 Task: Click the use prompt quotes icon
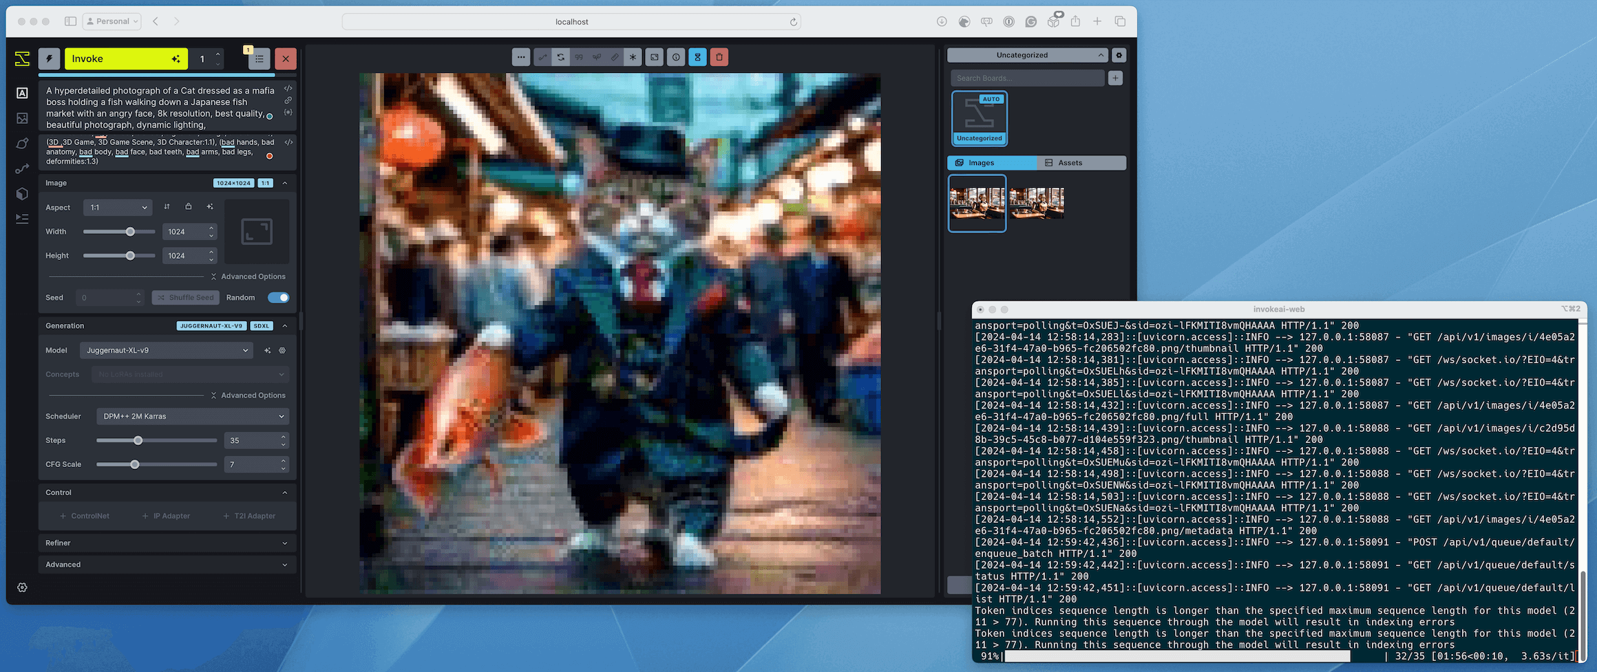(x=579, y=57)
